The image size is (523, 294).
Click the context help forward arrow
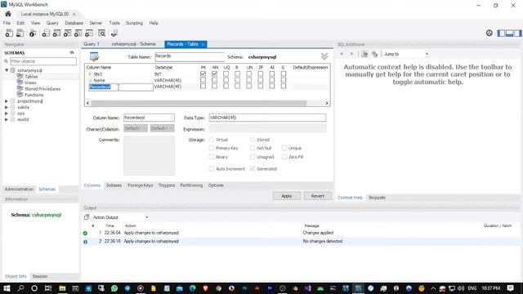[351, 54]
